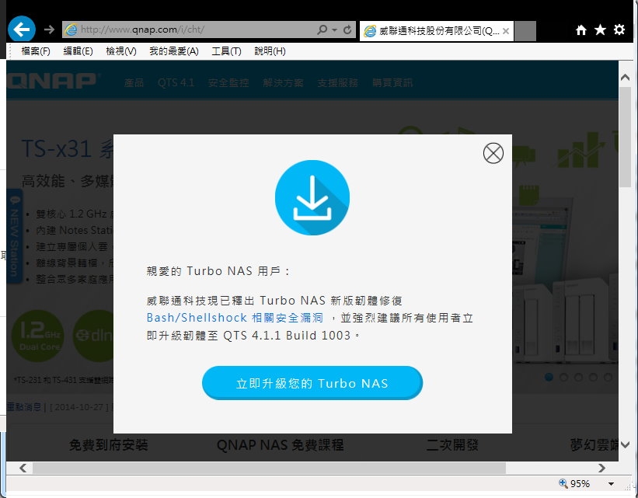The image size is (638, 498).
Task: Click the 產品 navigation link
Action: 134,83
